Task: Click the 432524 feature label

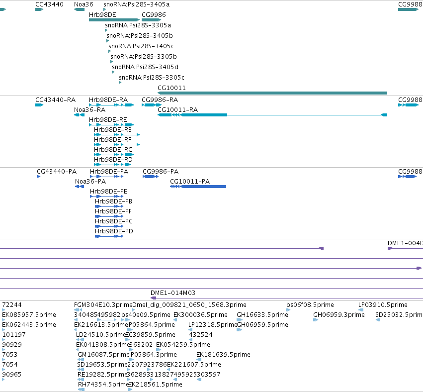Action: [x=201, y=335]
